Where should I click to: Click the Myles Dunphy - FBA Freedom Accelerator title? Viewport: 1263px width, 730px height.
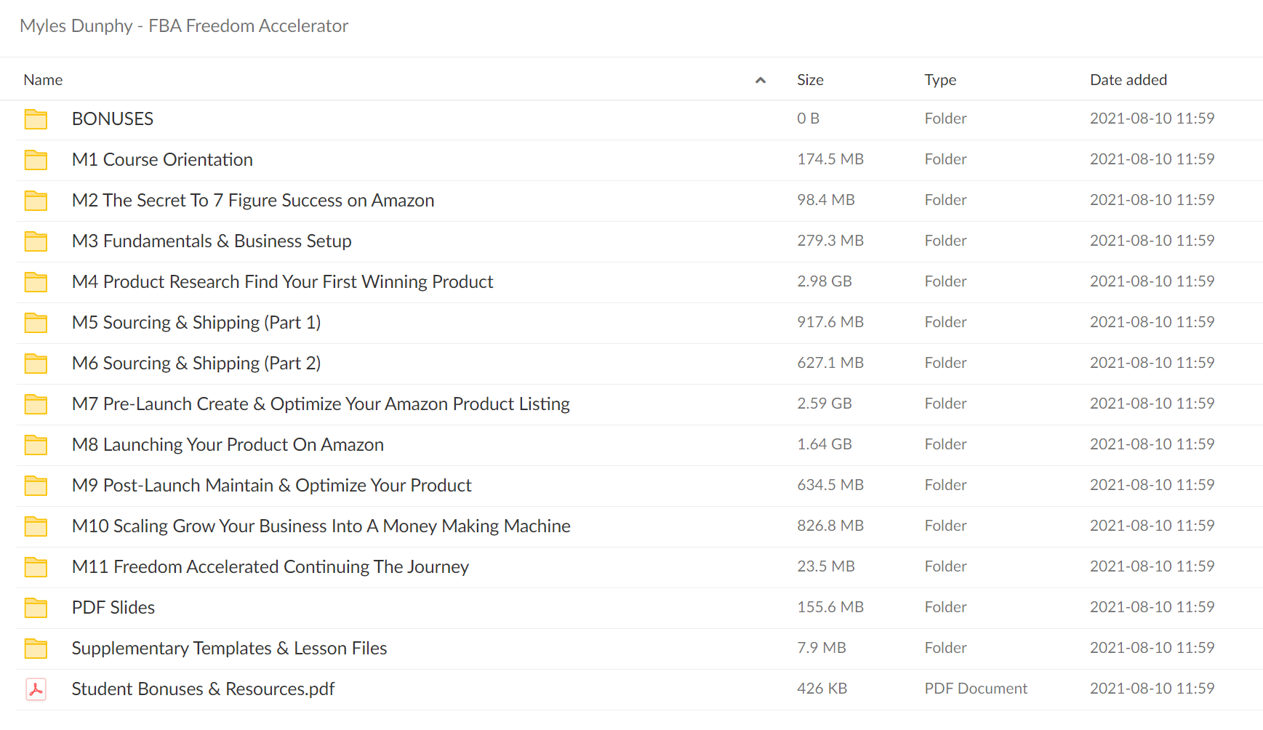pyautogui.click(x=184, y=26)
